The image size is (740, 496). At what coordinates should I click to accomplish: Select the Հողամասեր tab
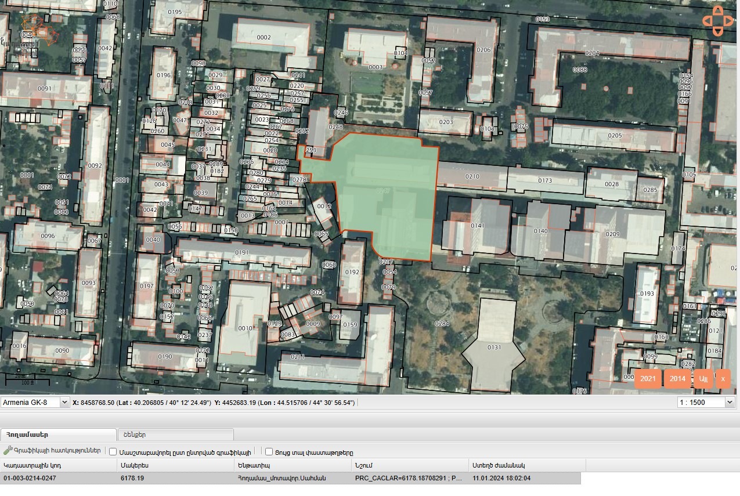pyautogui.click(x=58, y=434)
